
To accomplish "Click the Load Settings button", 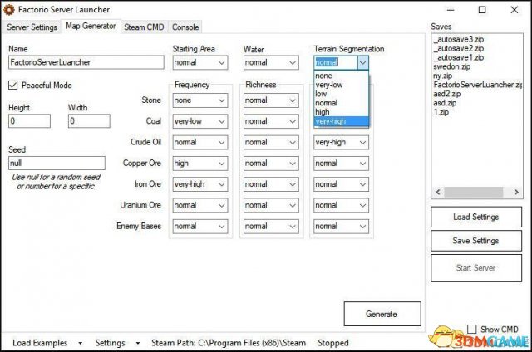I will click(476, 217).
